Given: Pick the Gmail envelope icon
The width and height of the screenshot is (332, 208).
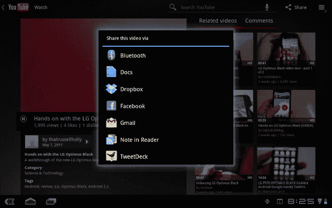Looking at the screenshot, I should tap(111, 123).
